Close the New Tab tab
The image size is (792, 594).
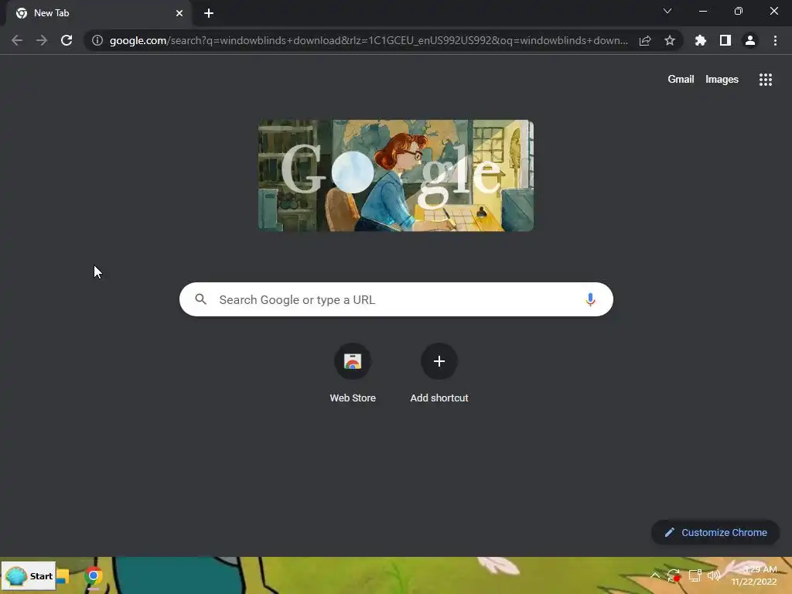click(179, 13)
